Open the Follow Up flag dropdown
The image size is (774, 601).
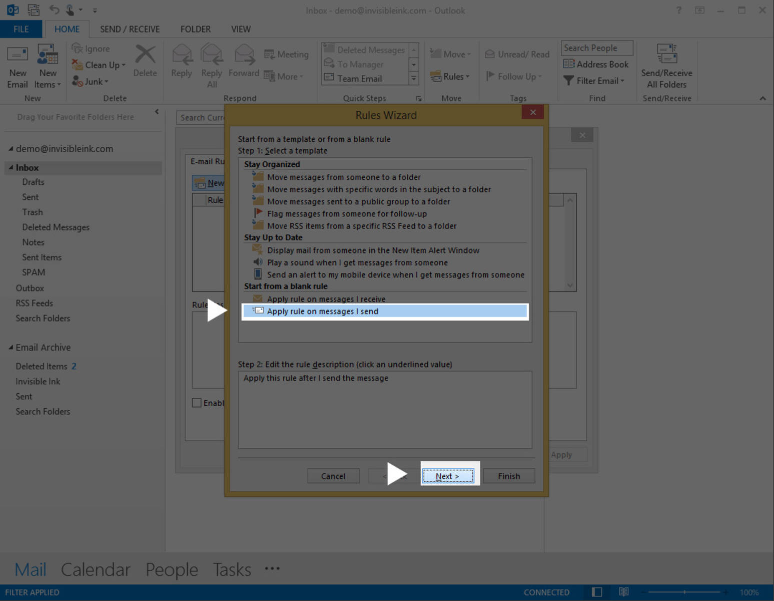coord(514,76)
